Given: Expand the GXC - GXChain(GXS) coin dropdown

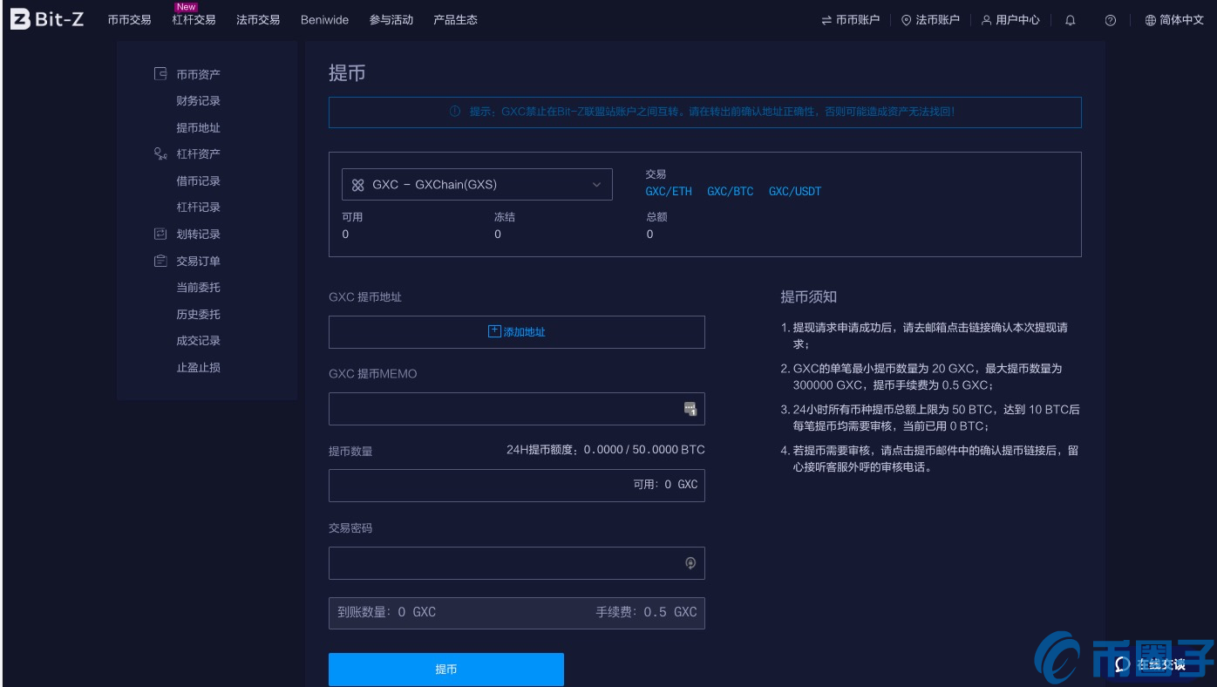Looking at the screenshot, I should (x=477, y=185).
